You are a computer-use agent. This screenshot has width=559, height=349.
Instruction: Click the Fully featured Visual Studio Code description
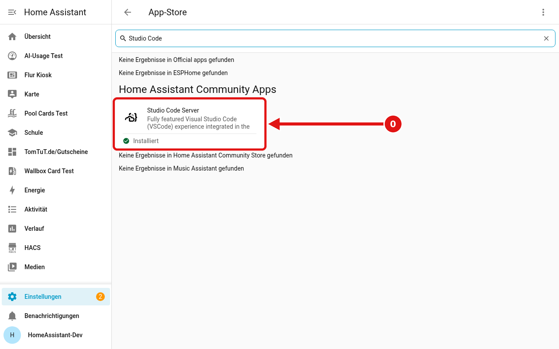[x=199, y=123]
